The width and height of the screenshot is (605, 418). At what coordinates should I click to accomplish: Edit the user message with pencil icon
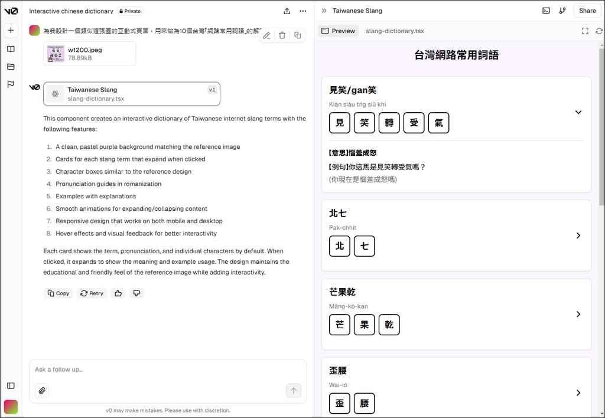click(x=266, y=35)
